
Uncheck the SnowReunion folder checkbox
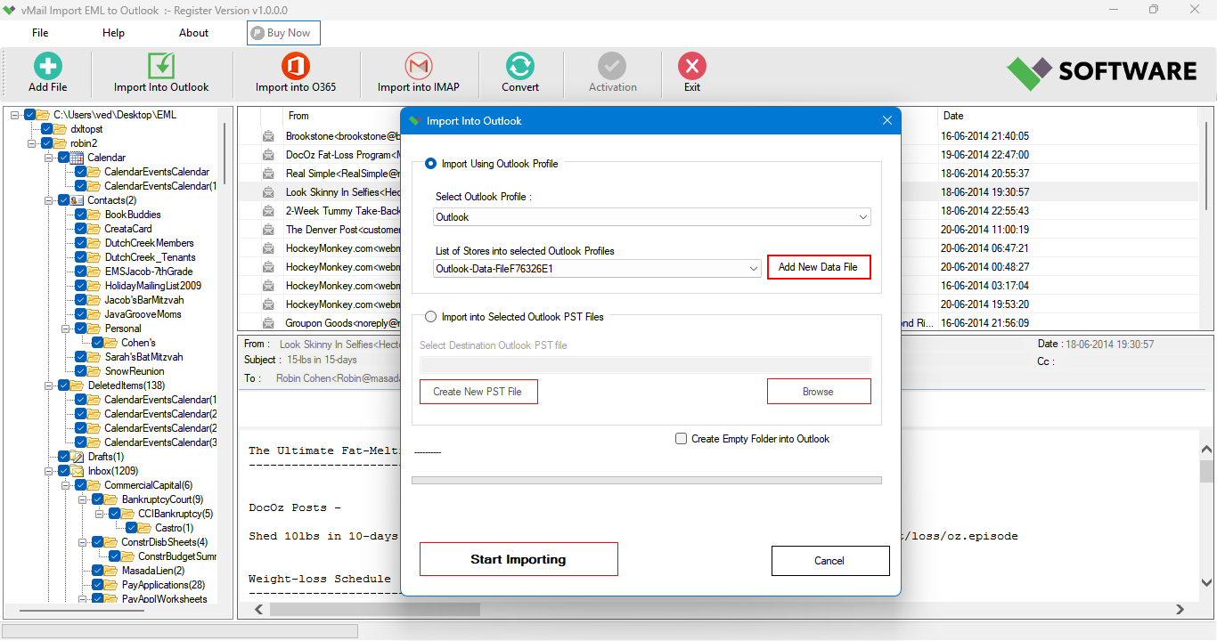click(x=81, y=371)
